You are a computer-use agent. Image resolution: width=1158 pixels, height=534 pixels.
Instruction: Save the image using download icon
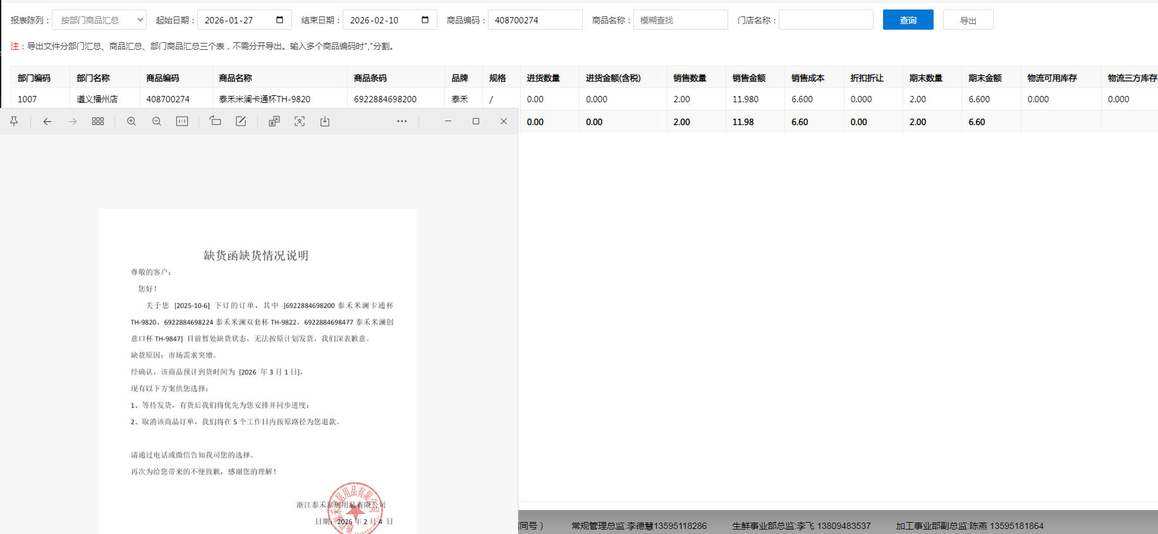point(325,121)
